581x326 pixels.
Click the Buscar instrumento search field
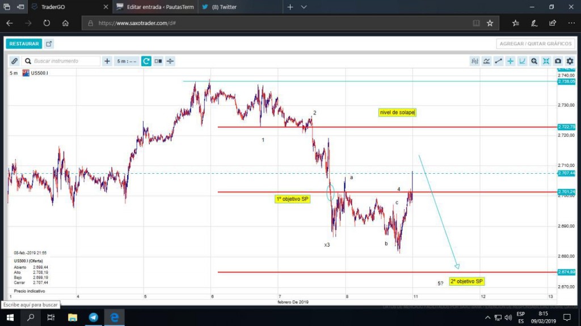[61, 61]
